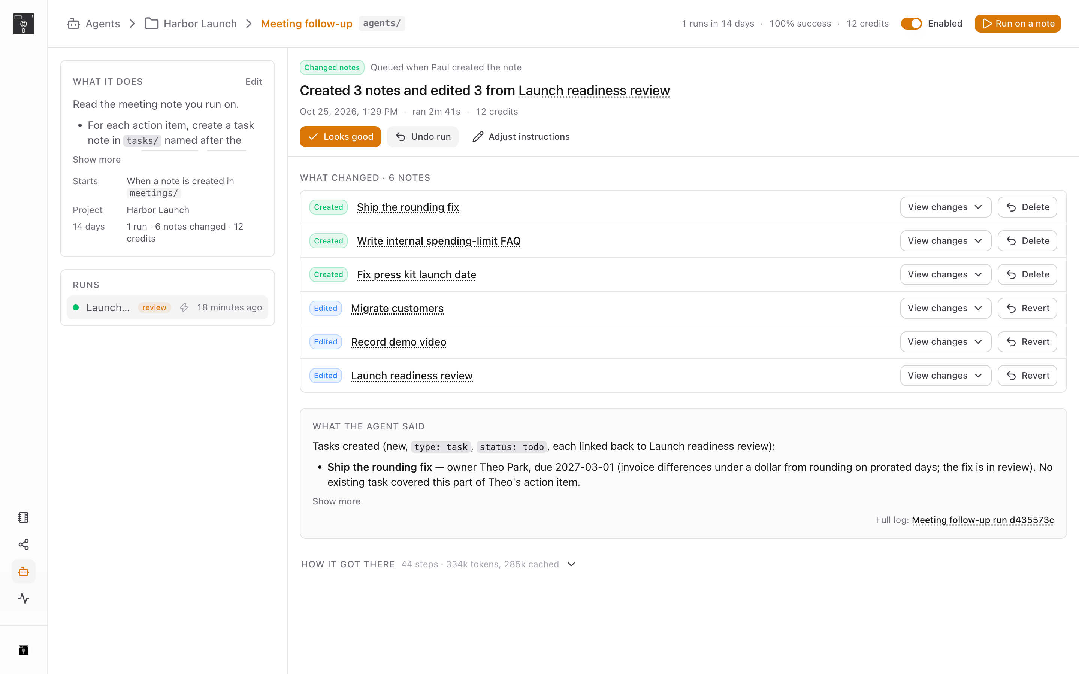Click the Agents breadcrumb robot icon

tap(73, 24)
